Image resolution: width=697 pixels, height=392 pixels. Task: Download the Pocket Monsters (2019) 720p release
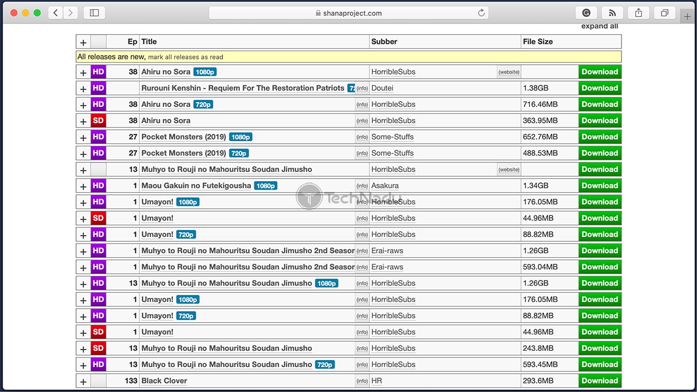(x=600, y=153)
